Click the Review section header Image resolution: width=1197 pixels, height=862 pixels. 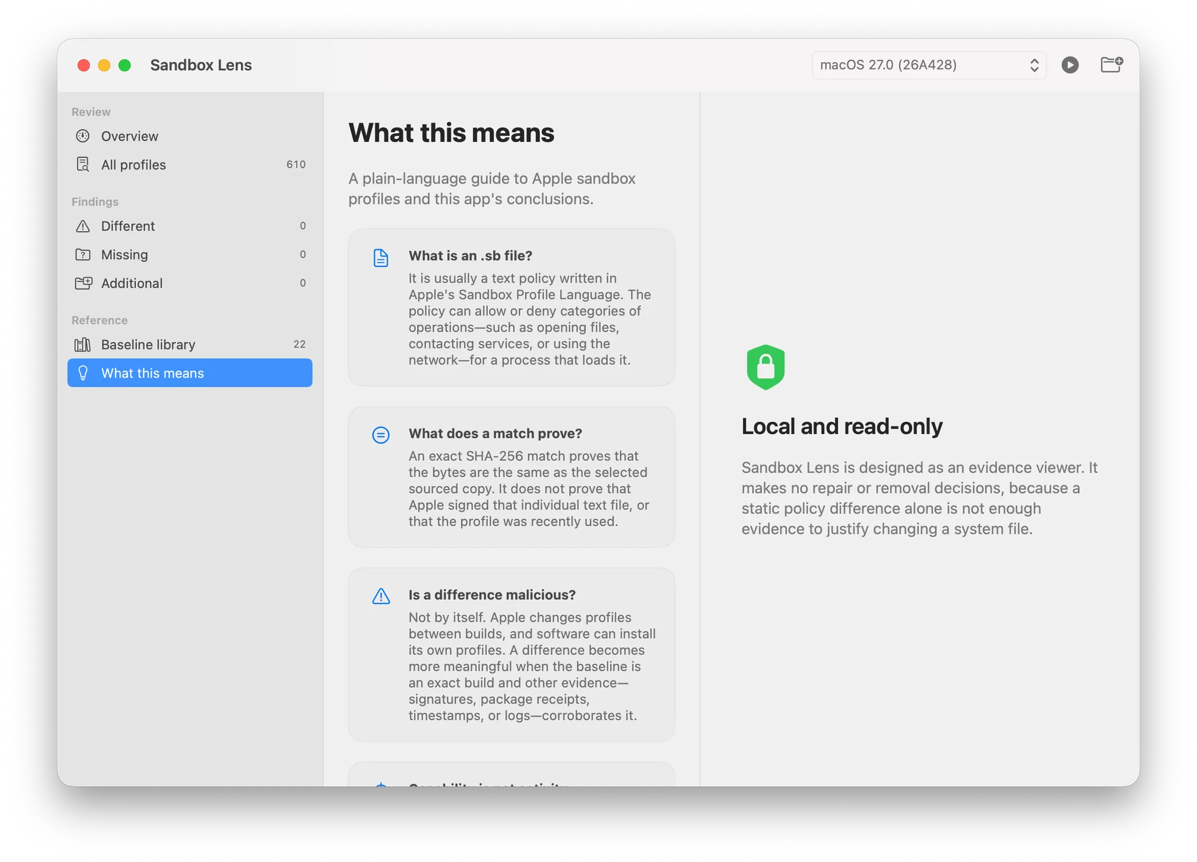tap(91, 112)
